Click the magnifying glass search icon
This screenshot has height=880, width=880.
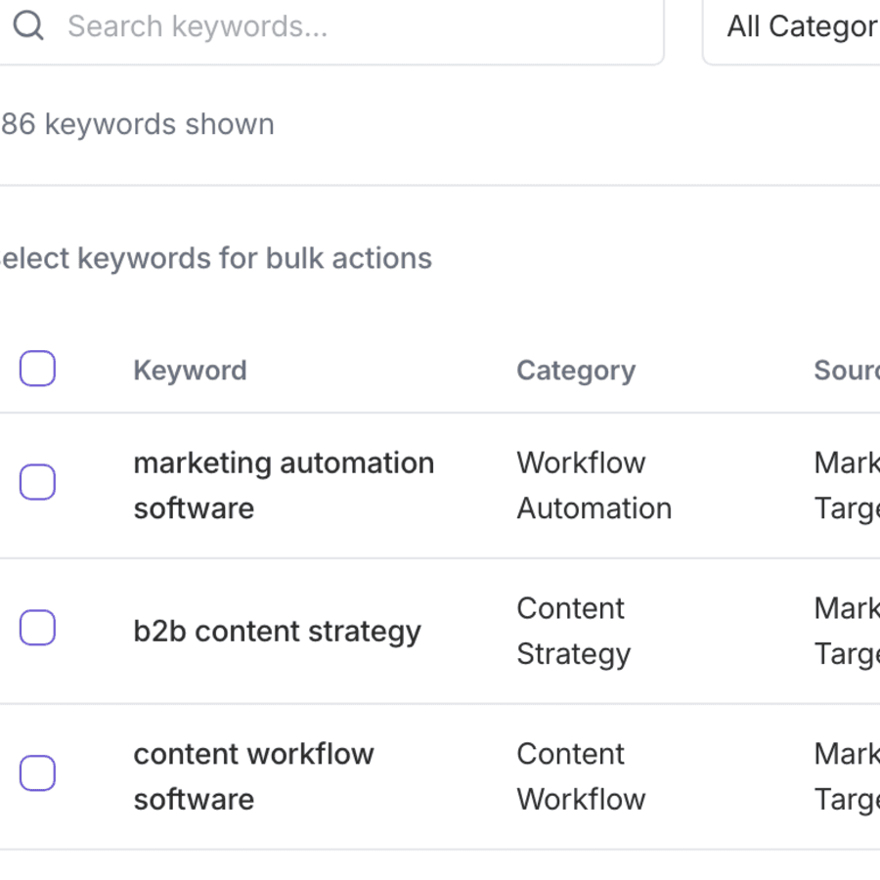click(27, 25)
